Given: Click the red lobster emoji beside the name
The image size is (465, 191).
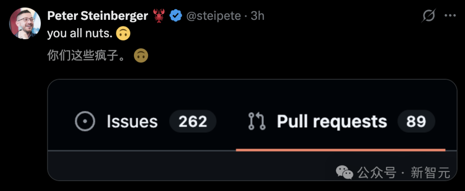Looking at the screenshot, I should click(x=159, y=16).
